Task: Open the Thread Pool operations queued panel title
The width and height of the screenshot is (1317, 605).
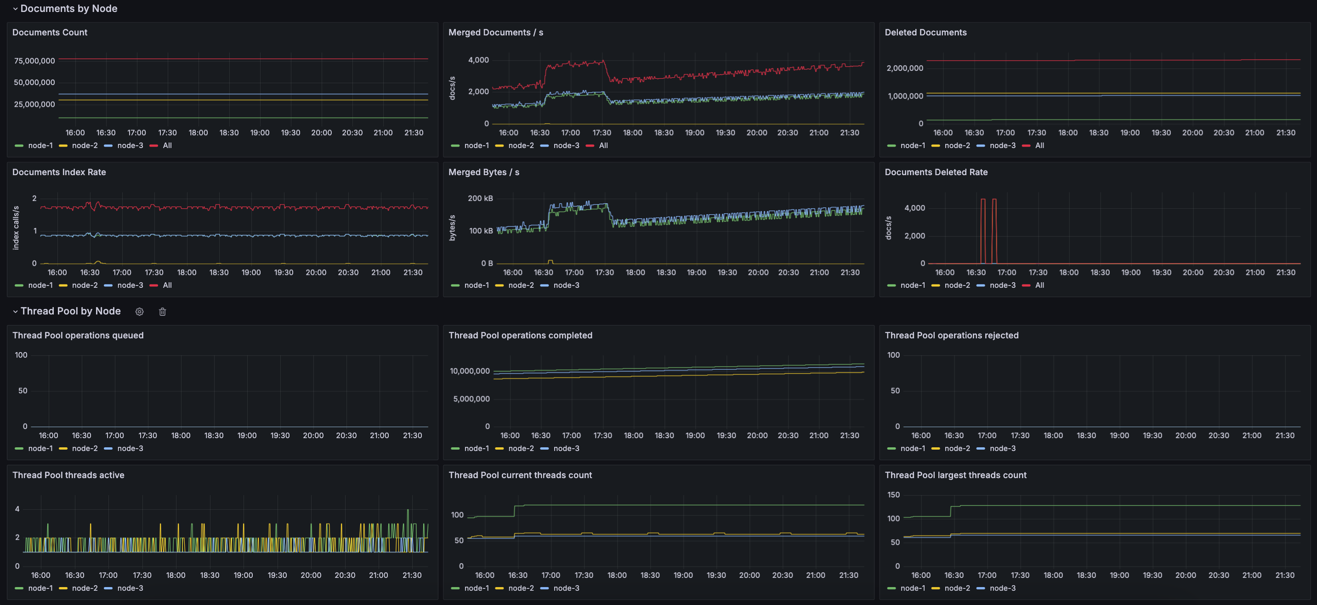Action: [x=78, y=336]
